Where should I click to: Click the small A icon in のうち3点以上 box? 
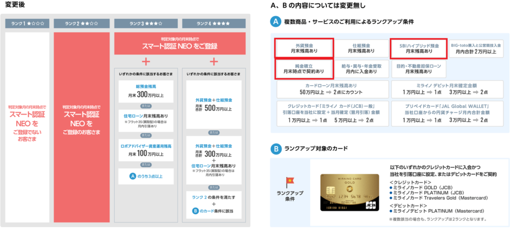click(132, 177)
